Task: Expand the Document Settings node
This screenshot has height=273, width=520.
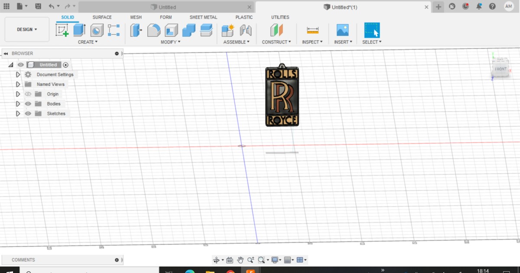Action: (18, 75)
